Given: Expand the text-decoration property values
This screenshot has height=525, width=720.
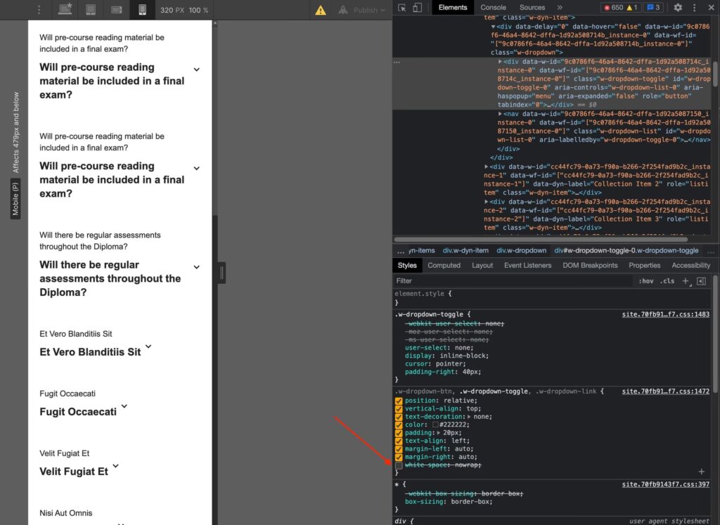Looking at the screenshot, I should pos(470,417).
